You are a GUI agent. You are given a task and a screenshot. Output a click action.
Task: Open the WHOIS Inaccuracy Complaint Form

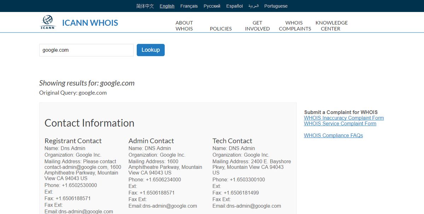344,118
